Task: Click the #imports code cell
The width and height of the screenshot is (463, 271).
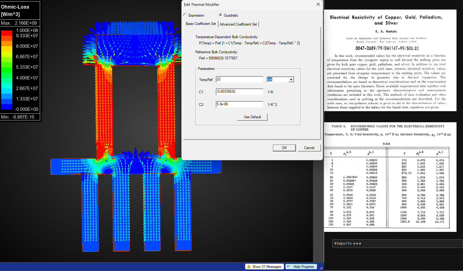Action: 398,244
